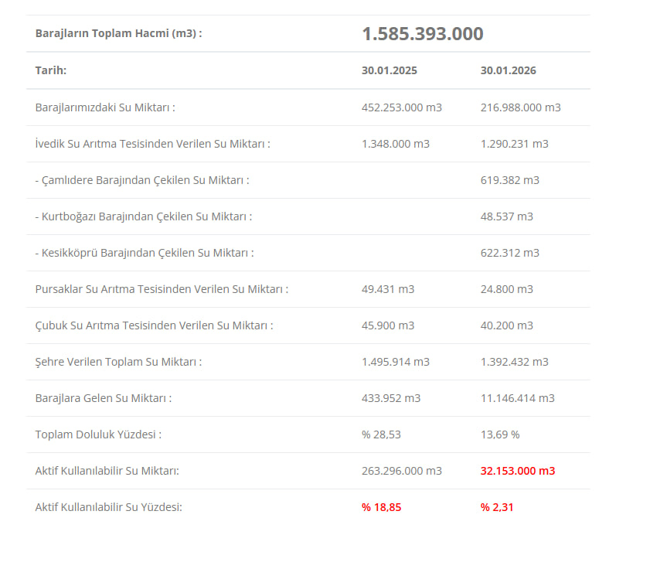The width and height of the screenshot is (667, 569).
Task: Click the red % 18,85 percentage
Action: [381, 507]
